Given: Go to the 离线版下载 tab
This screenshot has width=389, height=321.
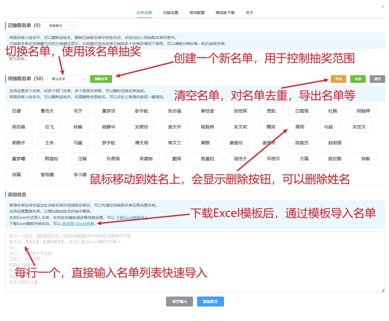Looking at the screenshot, I should tap(225, 12).
